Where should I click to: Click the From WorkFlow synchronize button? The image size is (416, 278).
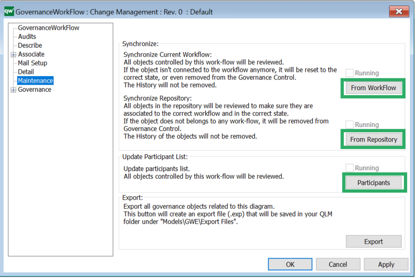coord(373,88)
